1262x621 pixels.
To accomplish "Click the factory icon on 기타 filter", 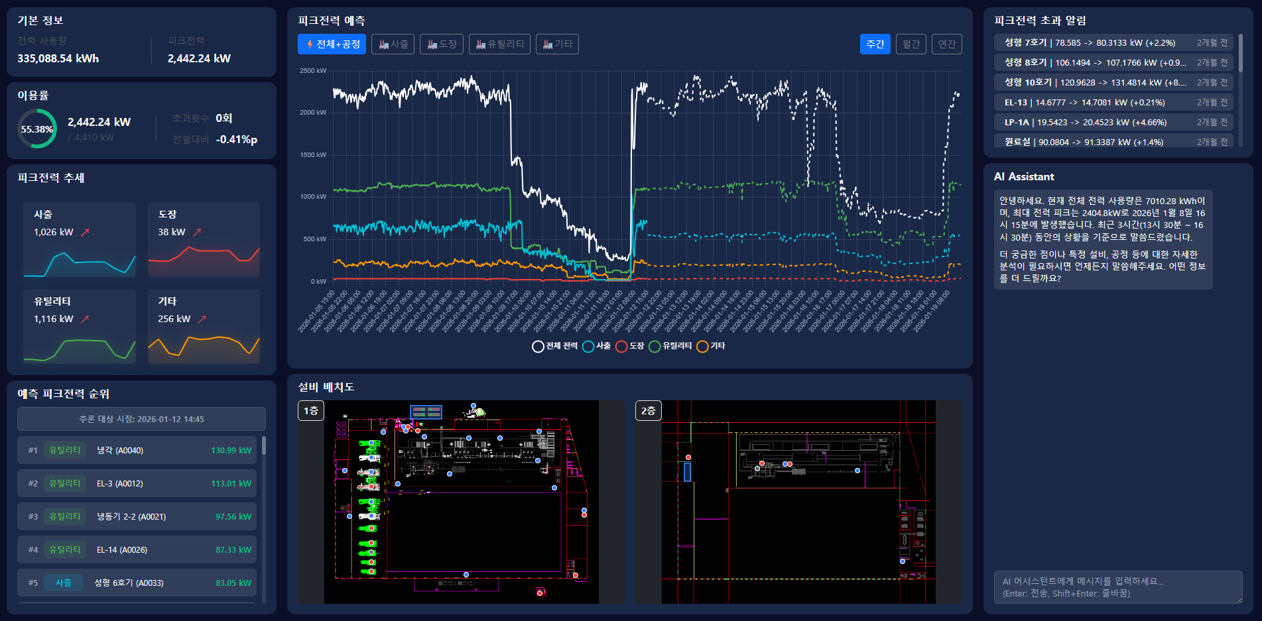I will 548,44.
